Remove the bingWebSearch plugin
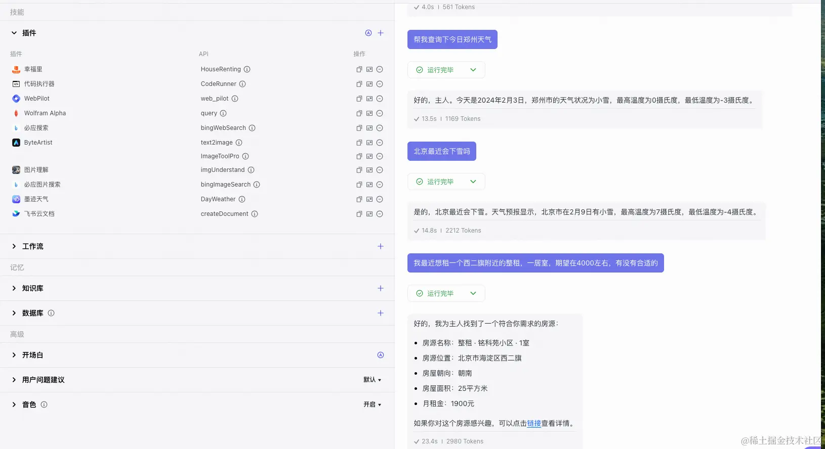825x449 pixels. pyautogui.click(x=380, y=128)
